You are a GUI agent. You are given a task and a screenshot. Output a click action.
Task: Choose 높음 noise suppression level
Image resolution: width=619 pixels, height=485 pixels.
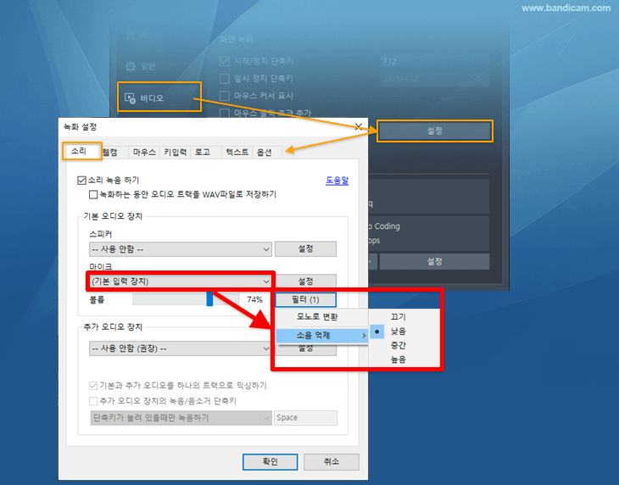pyautogui.click(x=399, y=360)
